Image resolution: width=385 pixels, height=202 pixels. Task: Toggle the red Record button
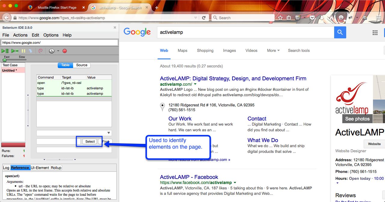65,51
